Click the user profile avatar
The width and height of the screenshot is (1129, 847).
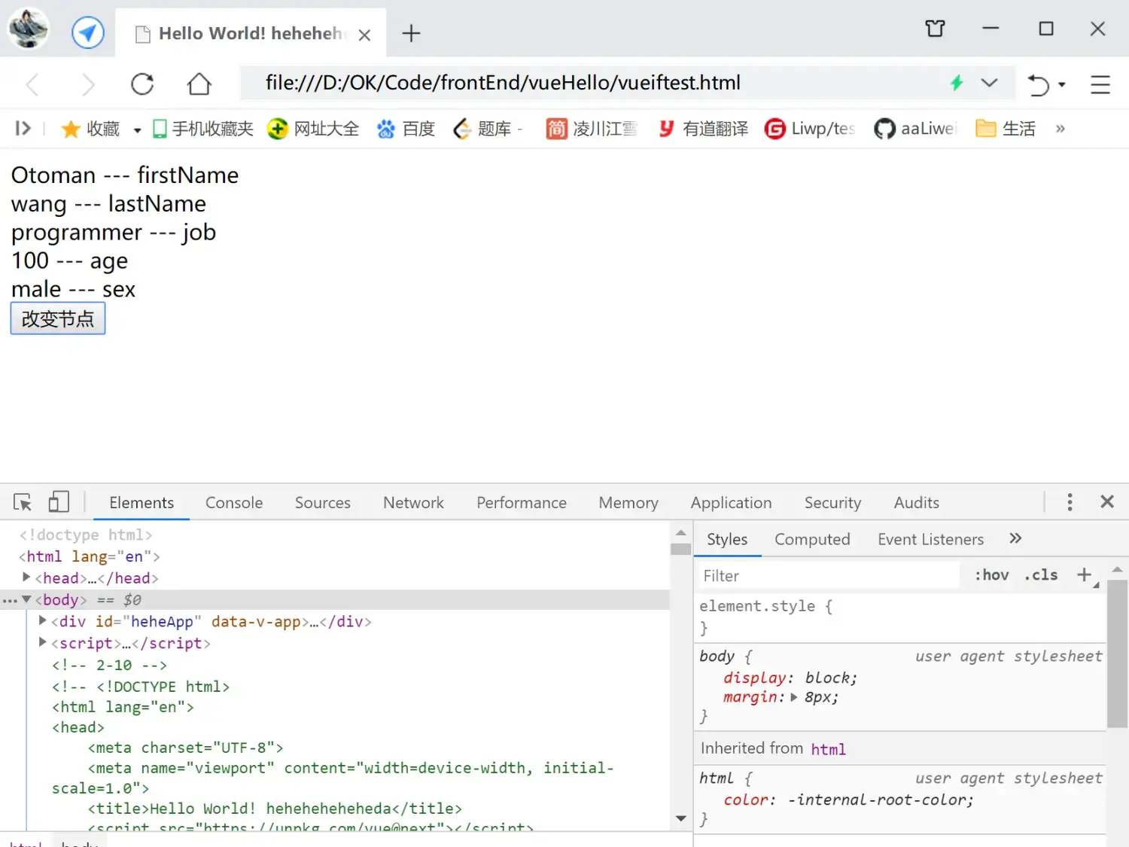(x=29, y=29)
